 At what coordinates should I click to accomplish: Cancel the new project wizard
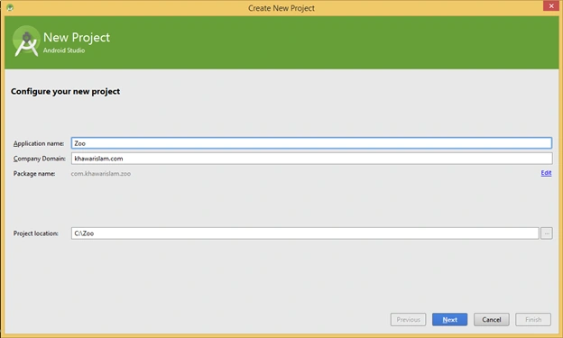click(491, 319)
